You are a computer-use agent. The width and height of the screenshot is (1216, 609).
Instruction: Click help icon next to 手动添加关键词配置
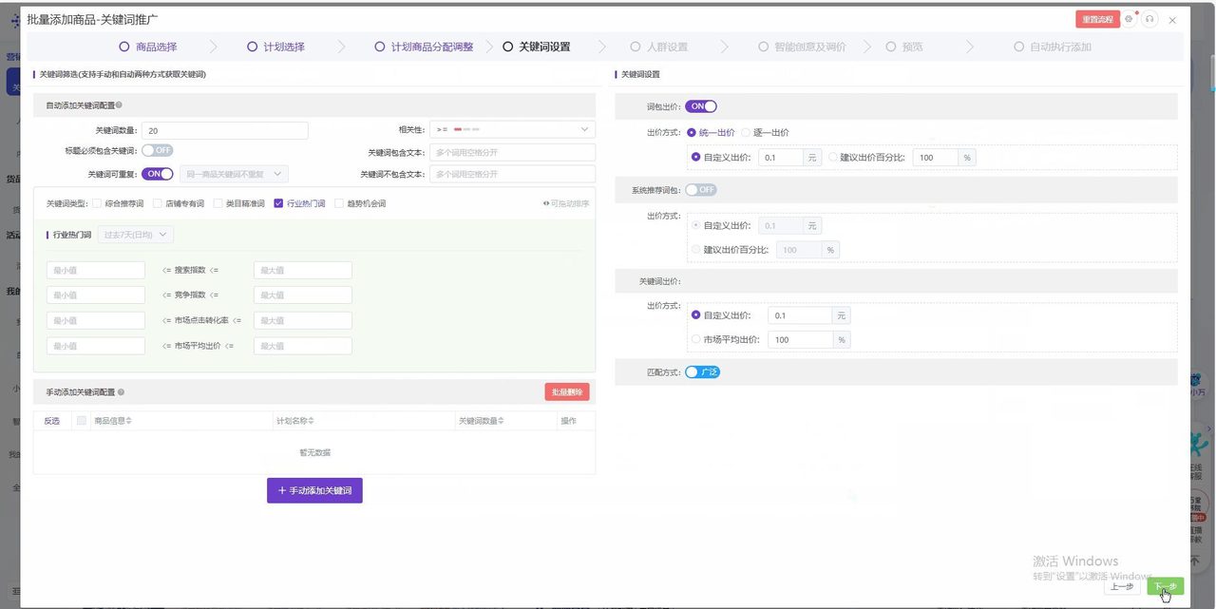(121, 391)
